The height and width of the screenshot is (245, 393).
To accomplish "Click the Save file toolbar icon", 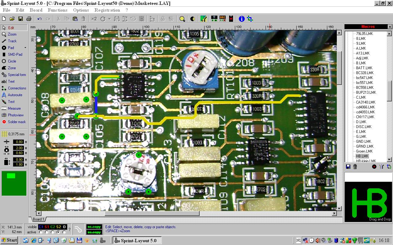I will pyautogui.click(x=21, y=19).
